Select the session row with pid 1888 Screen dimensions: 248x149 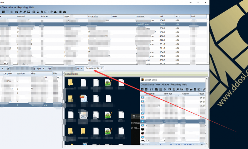pyautogui.click(x=103, y=56)
